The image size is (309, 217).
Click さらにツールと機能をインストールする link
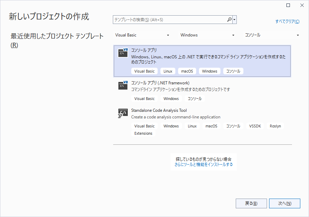click(203, 165)
